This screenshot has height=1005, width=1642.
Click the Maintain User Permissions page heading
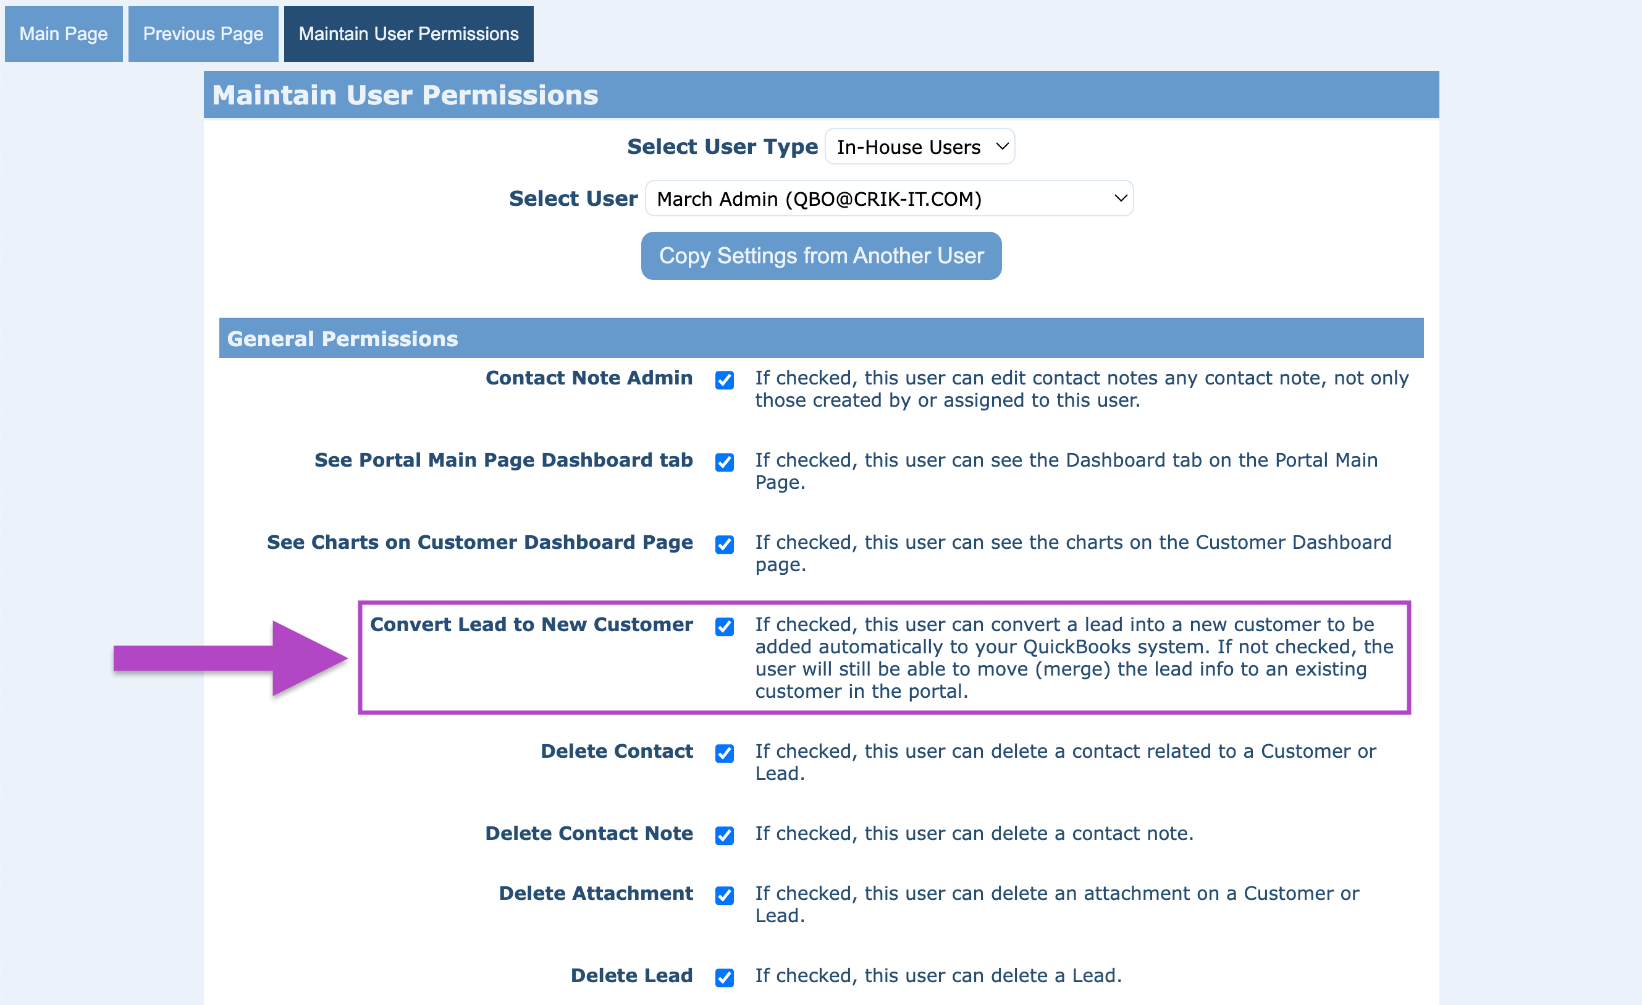405,95
